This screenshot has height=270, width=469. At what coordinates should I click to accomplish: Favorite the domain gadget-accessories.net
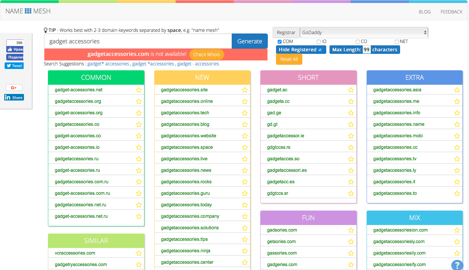(139, 89)
